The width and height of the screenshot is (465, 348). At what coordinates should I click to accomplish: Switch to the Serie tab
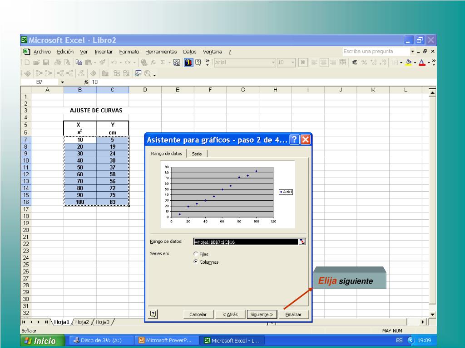[197, 154]
